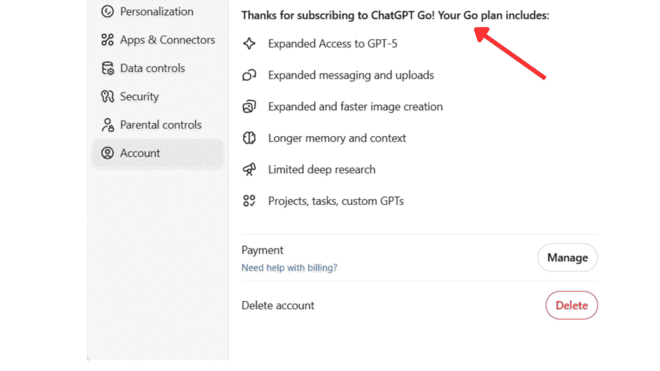660x371 pixels.
Task: Click the image icon beside faster image creation
Action: (249, 106)
